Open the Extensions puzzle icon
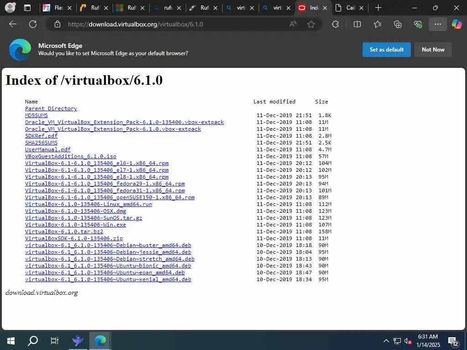 point(335,24)
